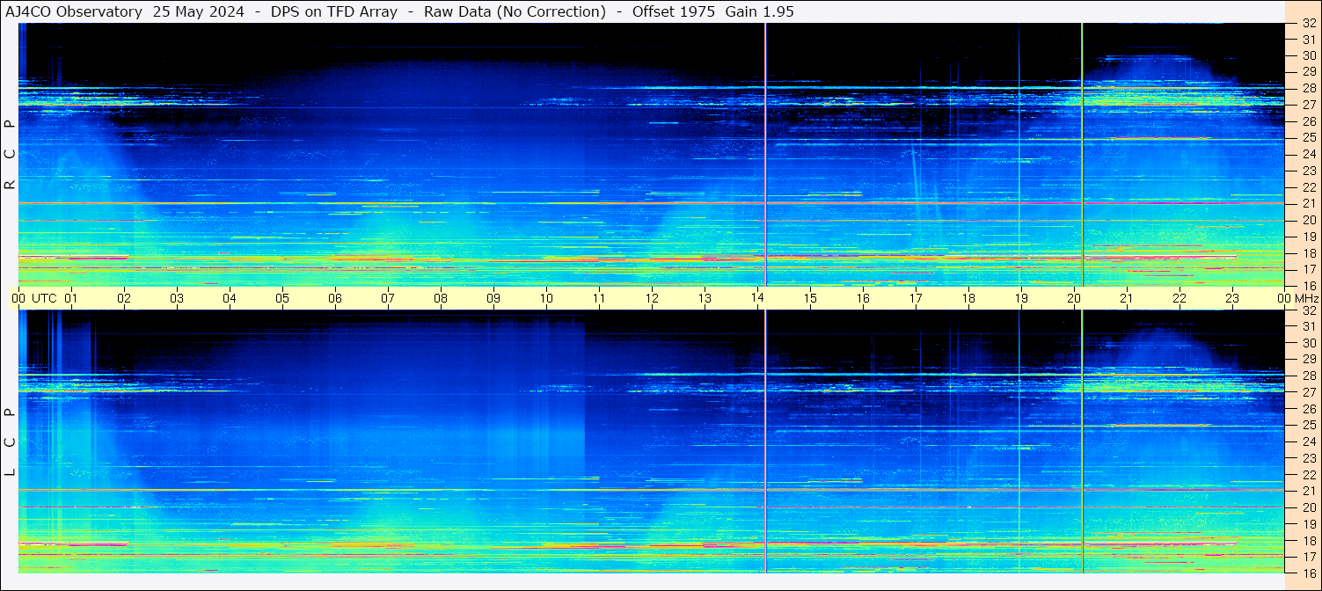Viewport: 1322px width, 591px height.
Task: Select the 22 hour tick on time axis
Action: click(1180, 298)
